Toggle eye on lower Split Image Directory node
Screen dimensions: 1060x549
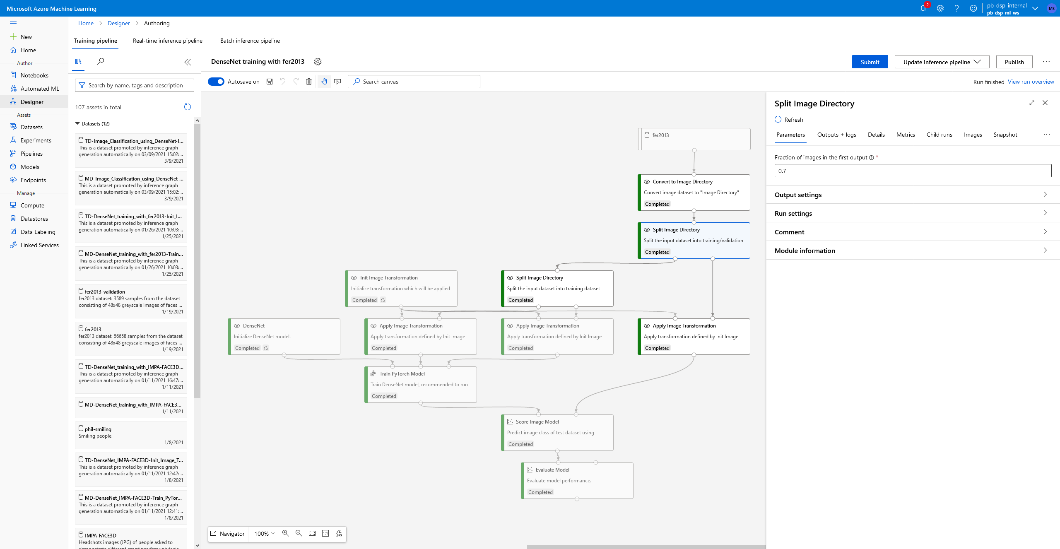(x=510, y=278)
